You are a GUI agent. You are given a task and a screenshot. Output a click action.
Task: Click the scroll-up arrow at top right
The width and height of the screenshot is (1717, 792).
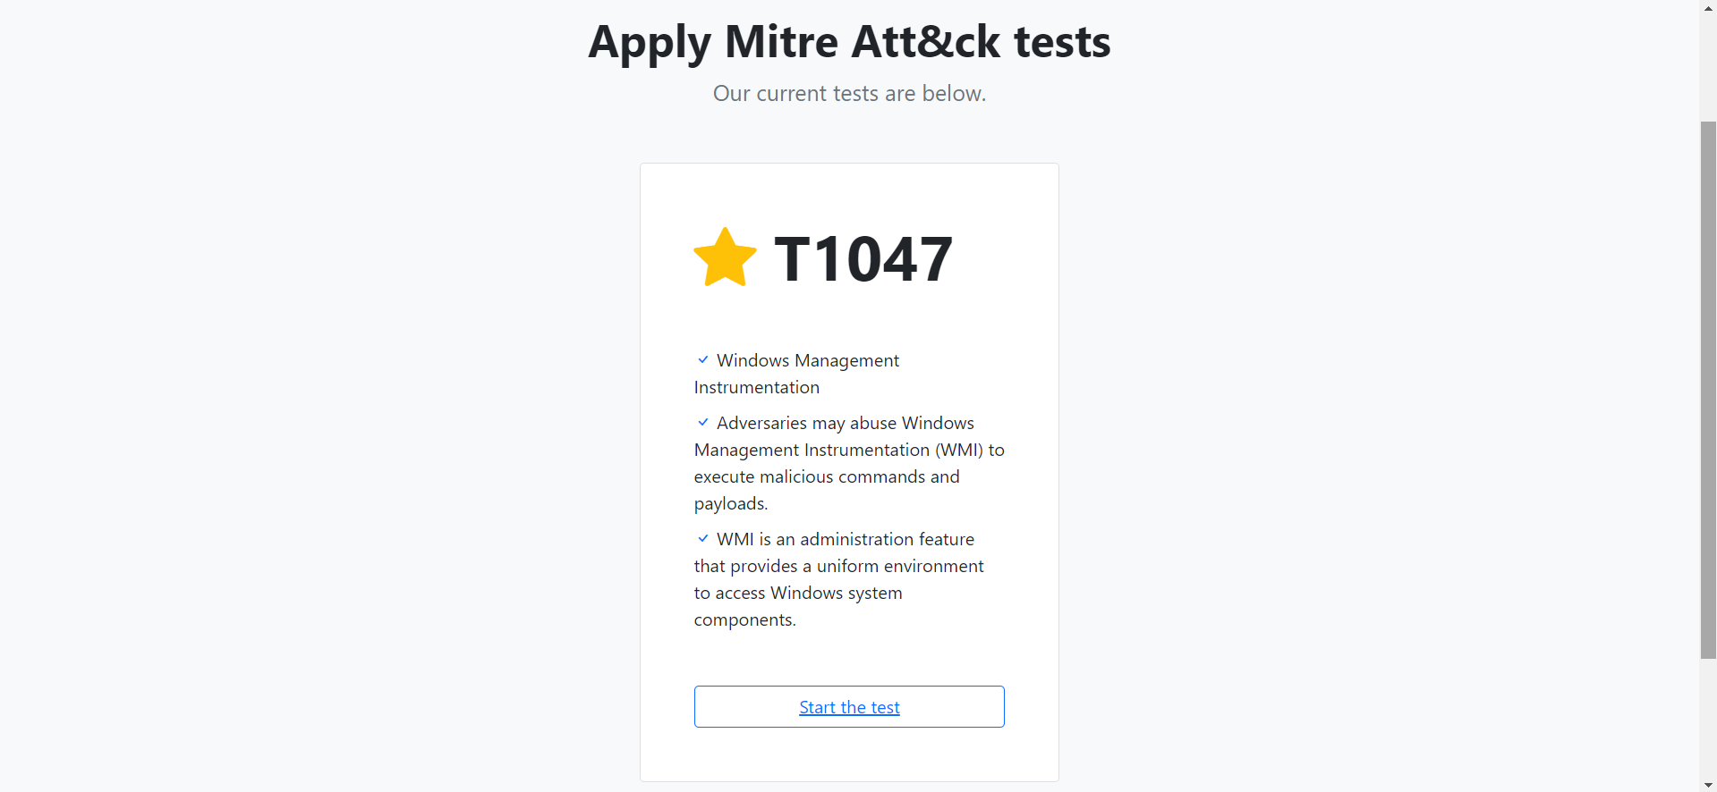[1707, 7]
